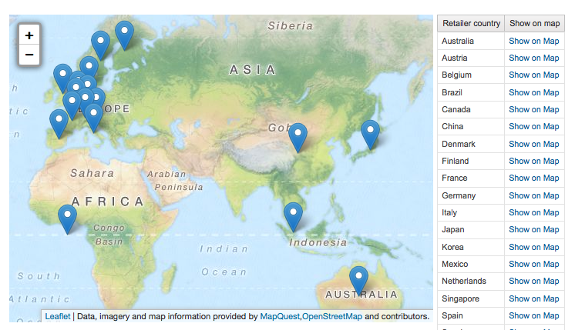This screenshot has height=330, width=575.
Task: Zoom in the map with plus button
Action: tap(29, 35)
